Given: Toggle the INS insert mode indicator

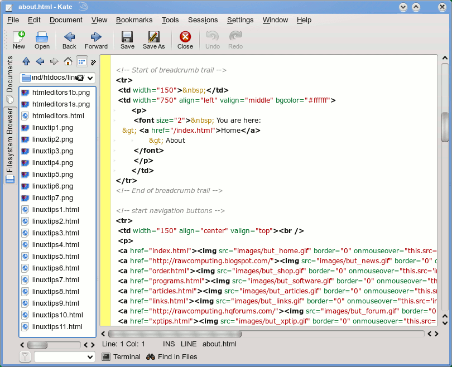Looking at the screenshot, I should point(169,344).
